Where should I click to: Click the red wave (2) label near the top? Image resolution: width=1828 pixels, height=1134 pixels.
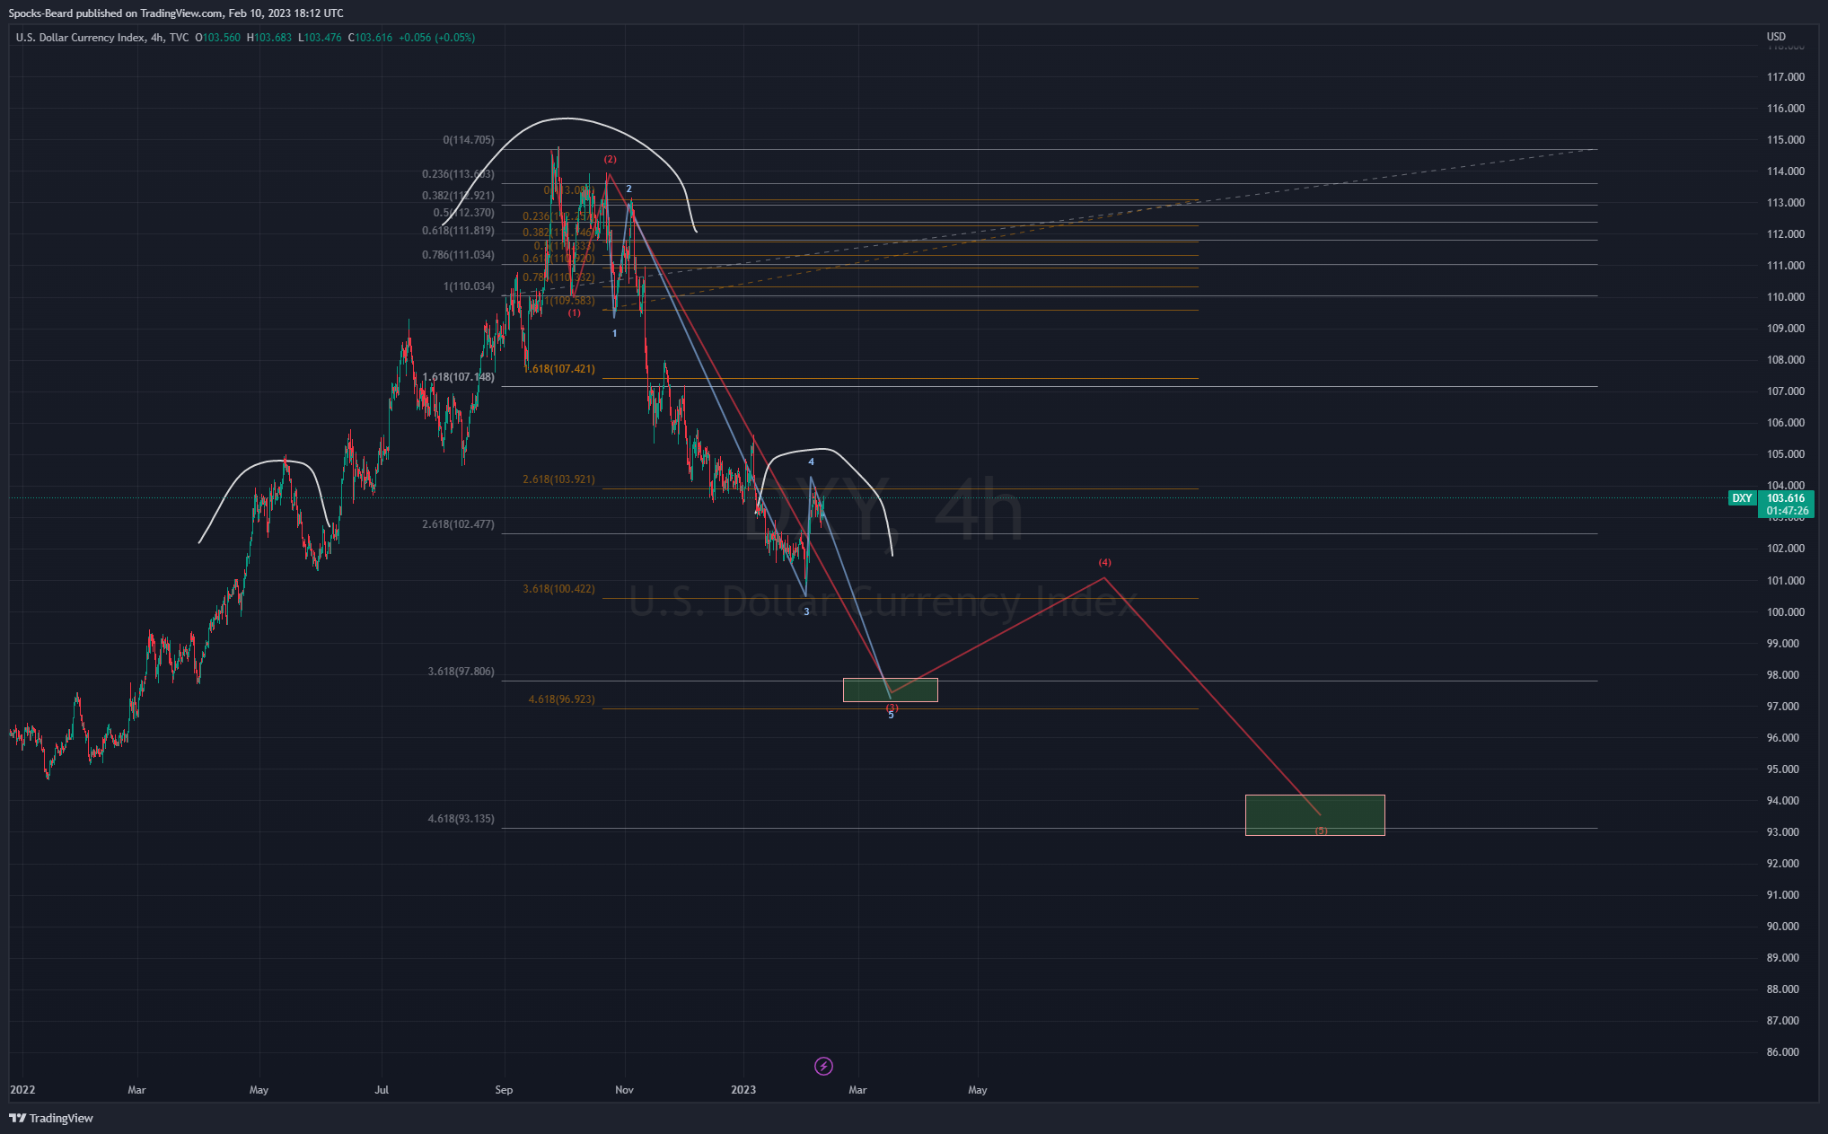pos(610,160)
